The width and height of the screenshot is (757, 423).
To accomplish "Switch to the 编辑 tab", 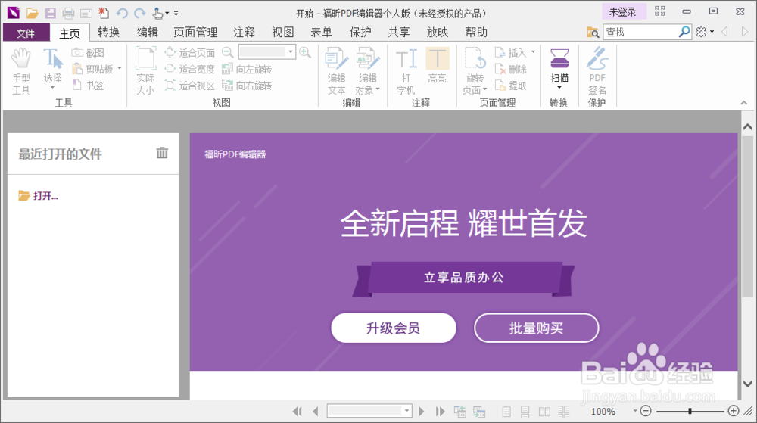I will click(148, 33).
